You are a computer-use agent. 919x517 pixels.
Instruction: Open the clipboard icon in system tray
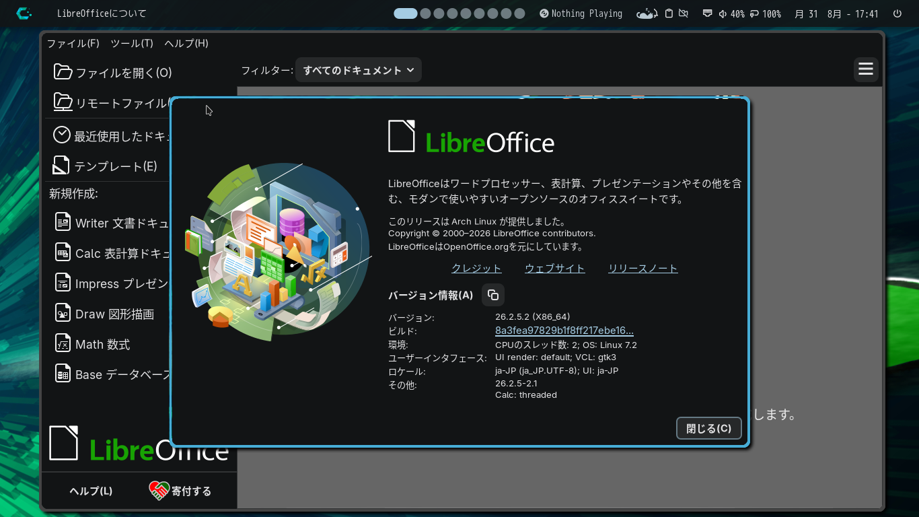669,13
